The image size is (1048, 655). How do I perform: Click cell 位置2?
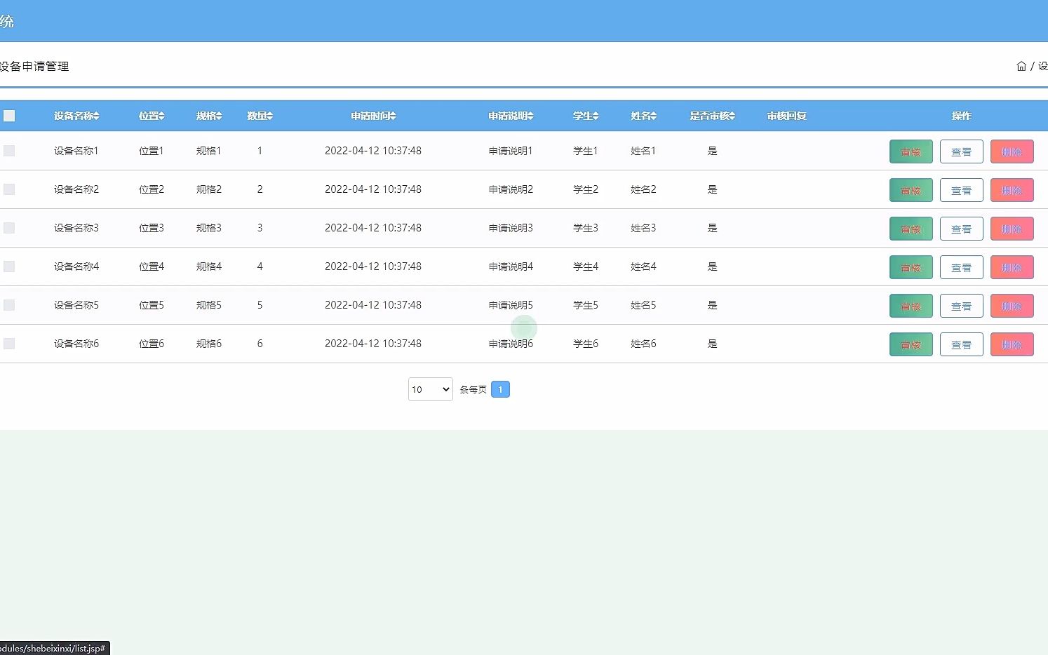[x=152, y=189]
